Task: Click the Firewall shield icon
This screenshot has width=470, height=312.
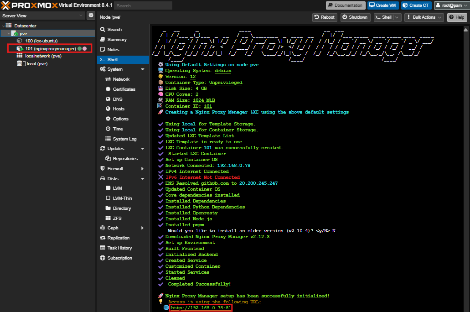Action: (x=103, y=168)
